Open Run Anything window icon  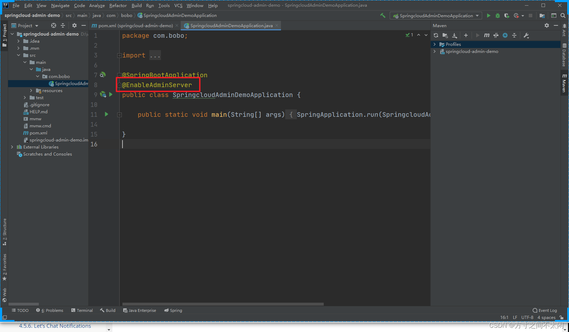click(x=554, y=16)
